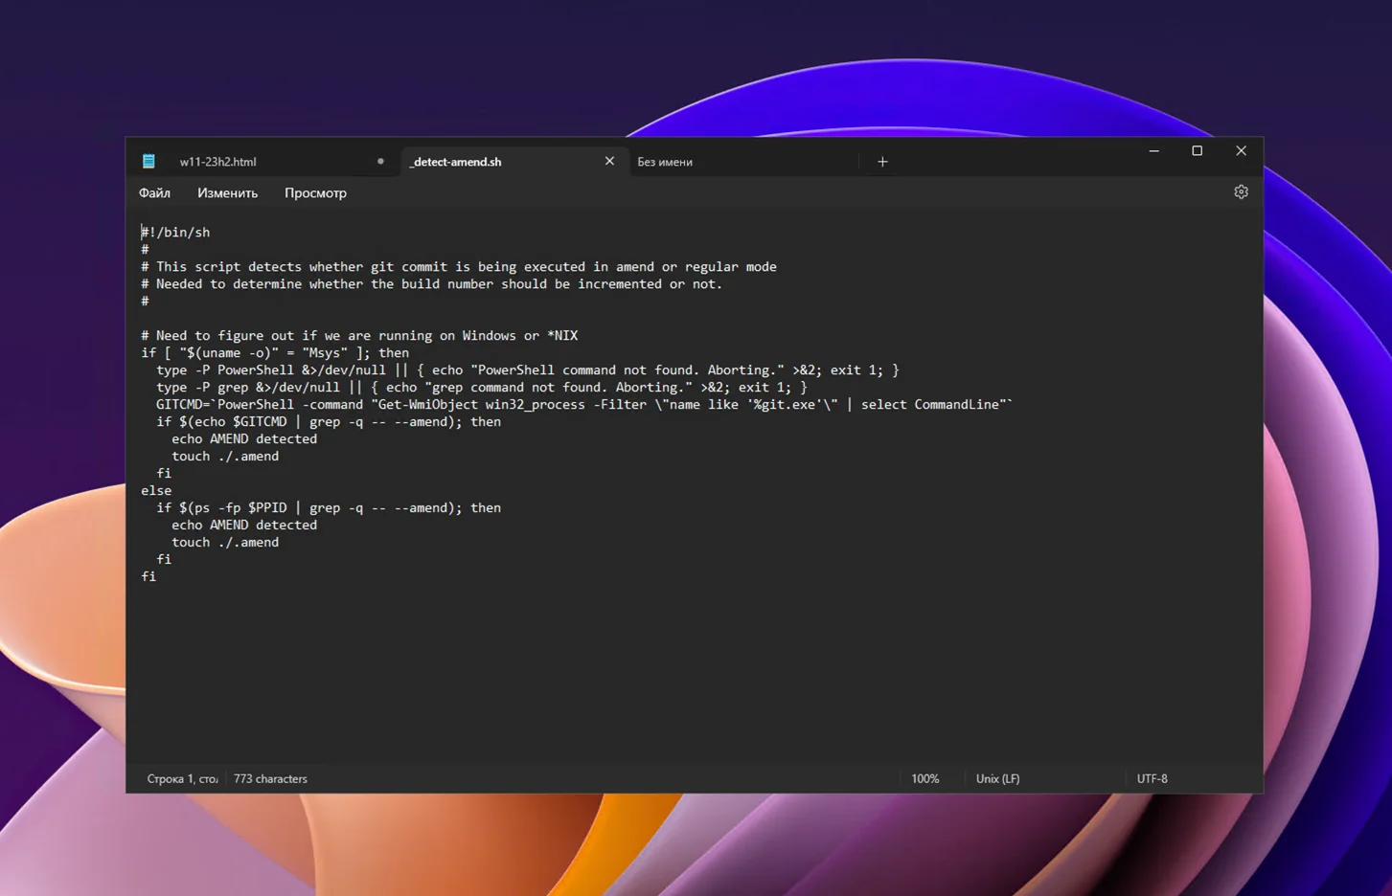Open the Просмотр menu
1392x896 pixels.
coord(315,193)
